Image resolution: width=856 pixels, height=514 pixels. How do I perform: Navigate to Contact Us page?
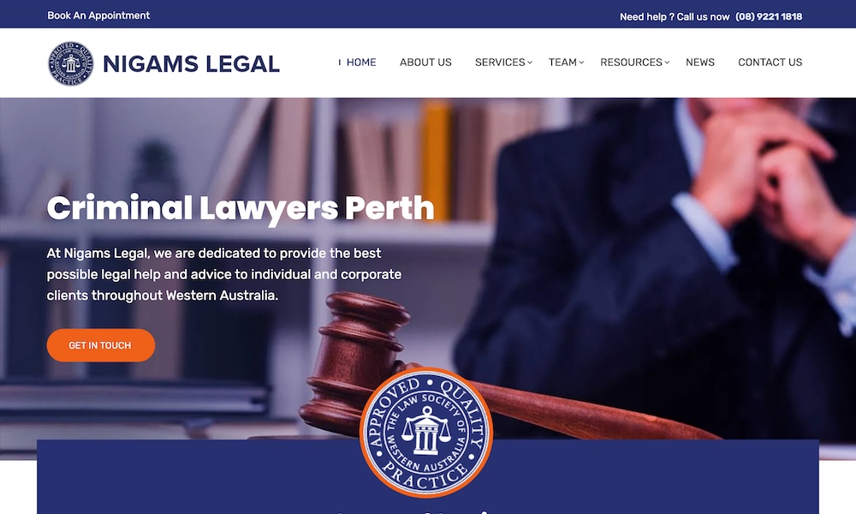[770, 63]
